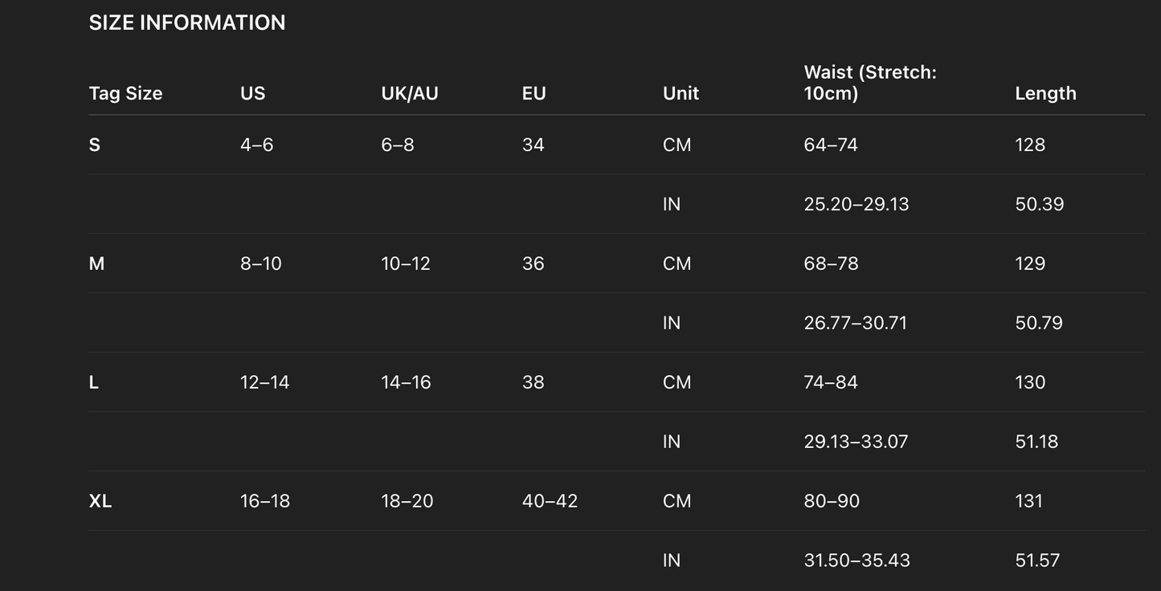Click the waist value 80–90

pos(832,501)
